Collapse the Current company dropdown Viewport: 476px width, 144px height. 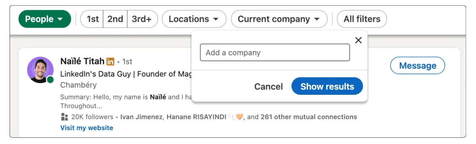pyautogui.click(x=279, y=19)
